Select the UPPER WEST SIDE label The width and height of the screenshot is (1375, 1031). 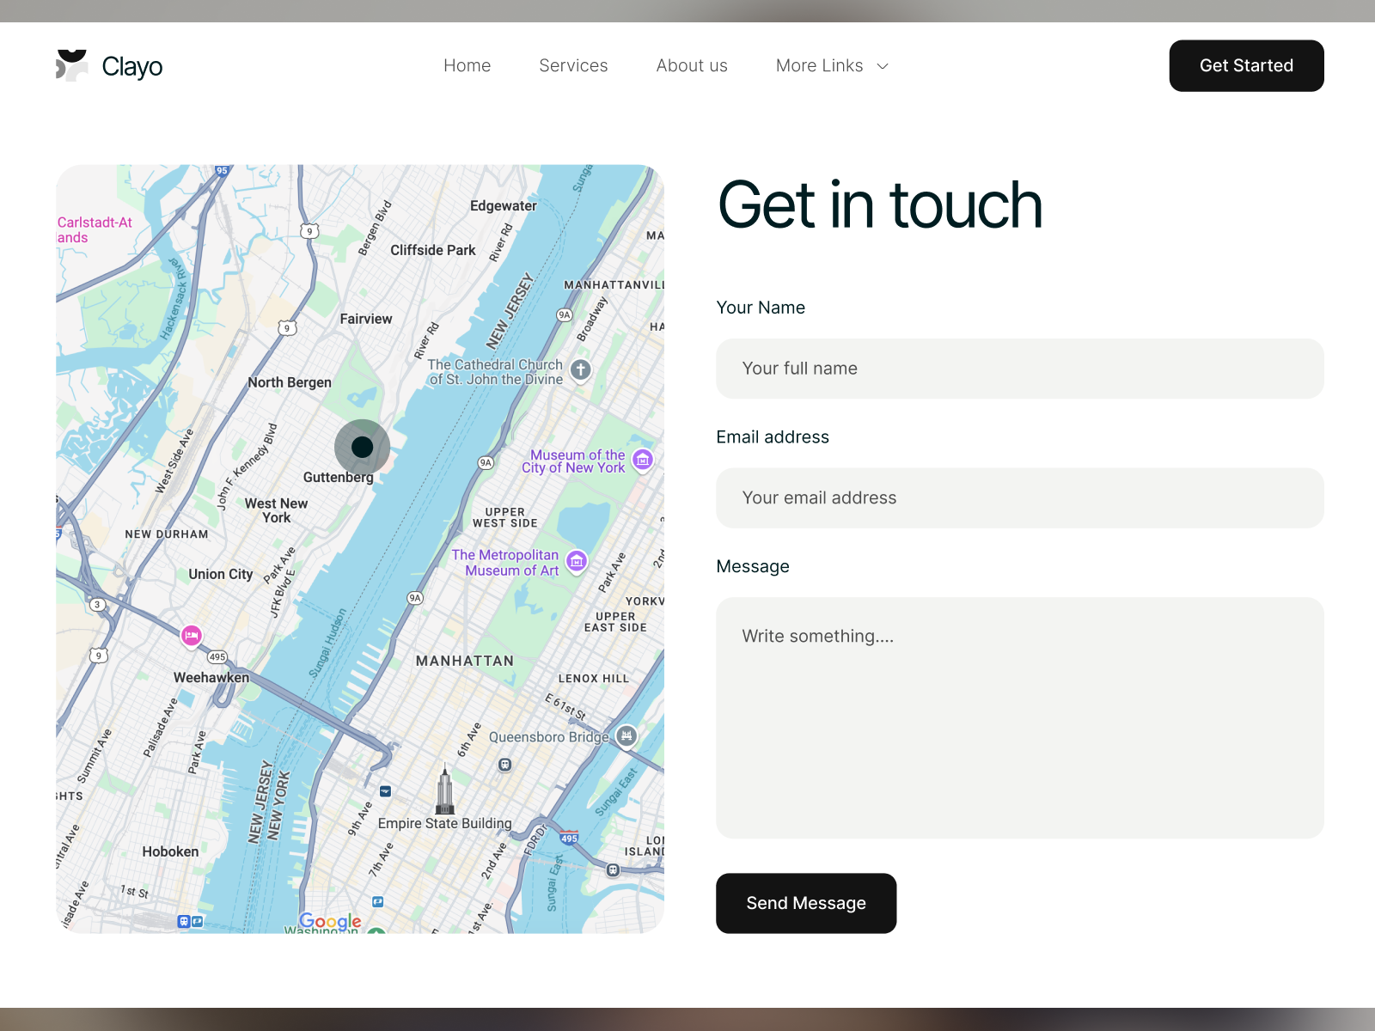click(x=505, y=517)
